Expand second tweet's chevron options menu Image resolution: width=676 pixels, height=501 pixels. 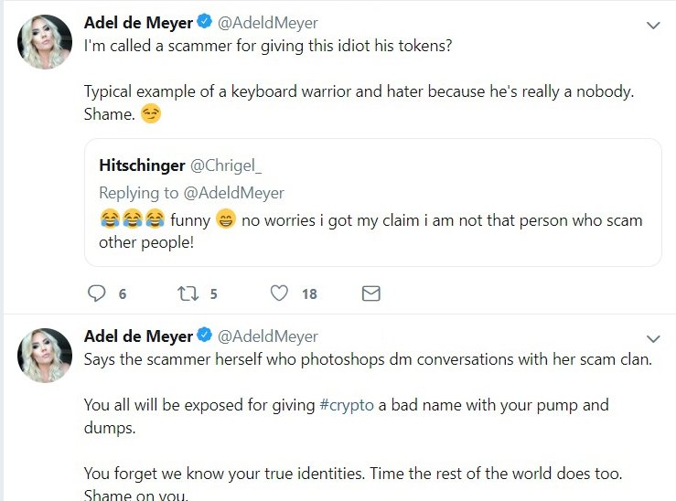653,339
